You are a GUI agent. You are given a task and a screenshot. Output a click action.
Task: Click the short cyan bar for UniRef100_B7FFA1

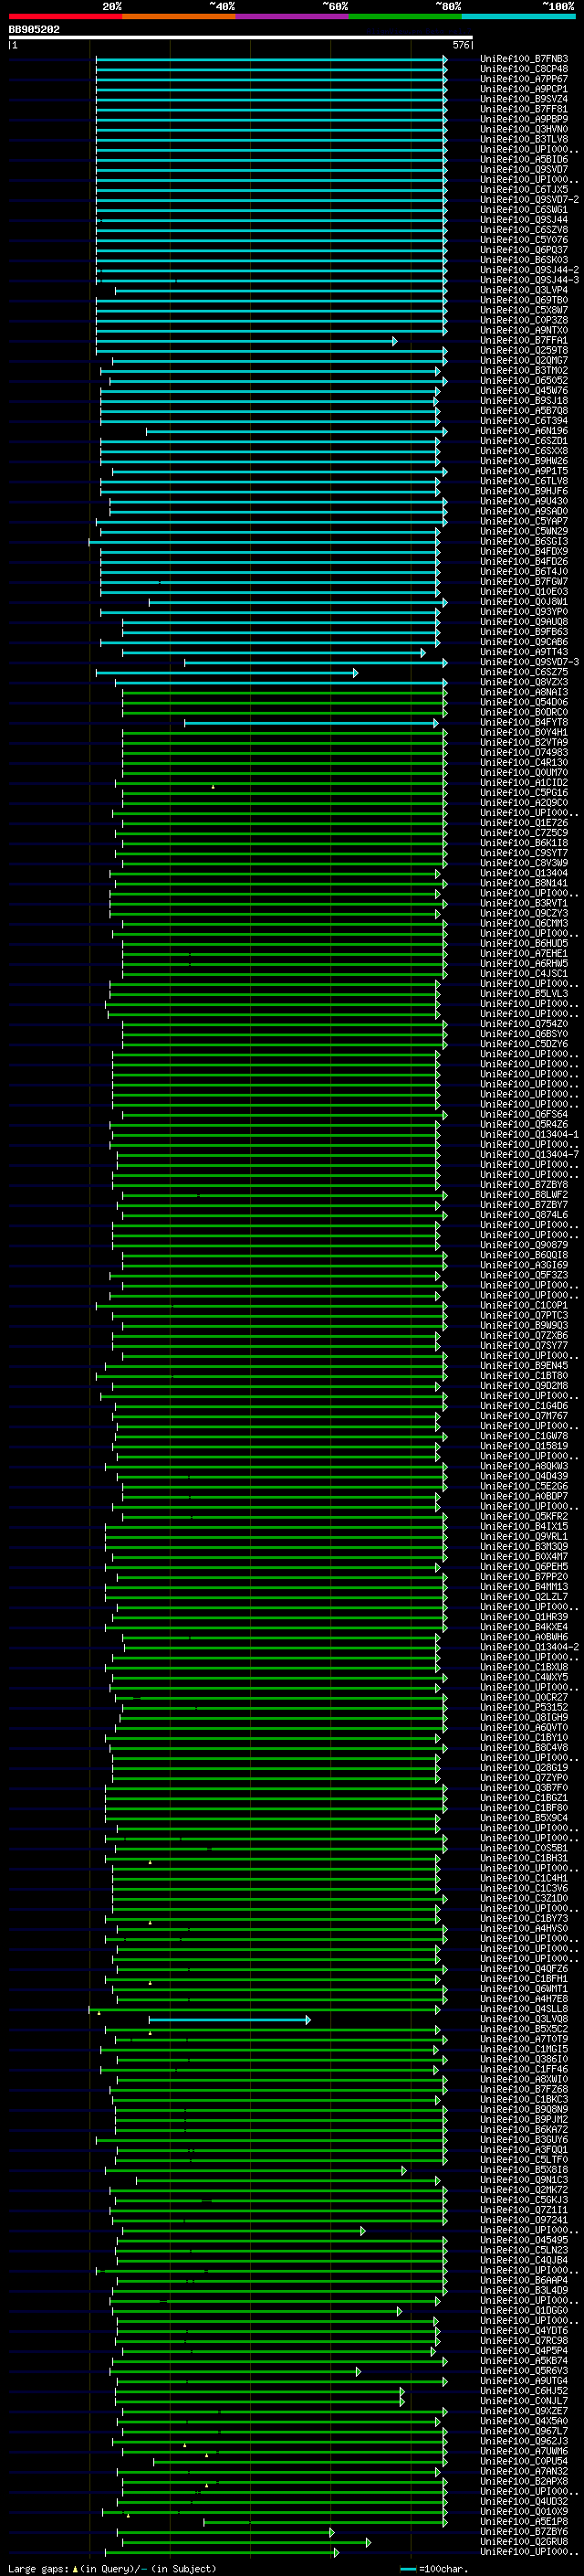coord(246,341)
